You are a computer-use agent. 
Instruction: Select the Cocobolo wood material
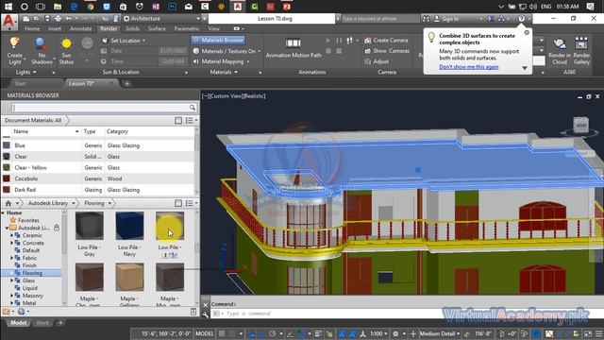tap(98, 178)
